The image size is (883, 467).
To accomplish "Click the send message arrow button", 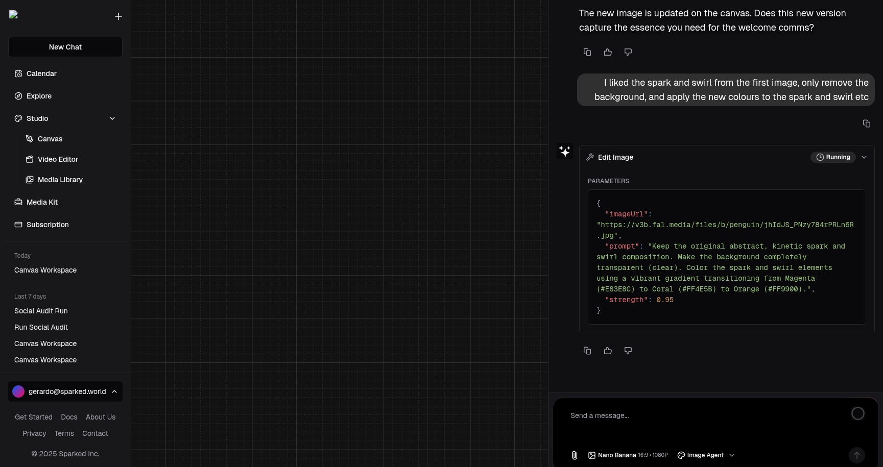I will (x=857, y=455).
